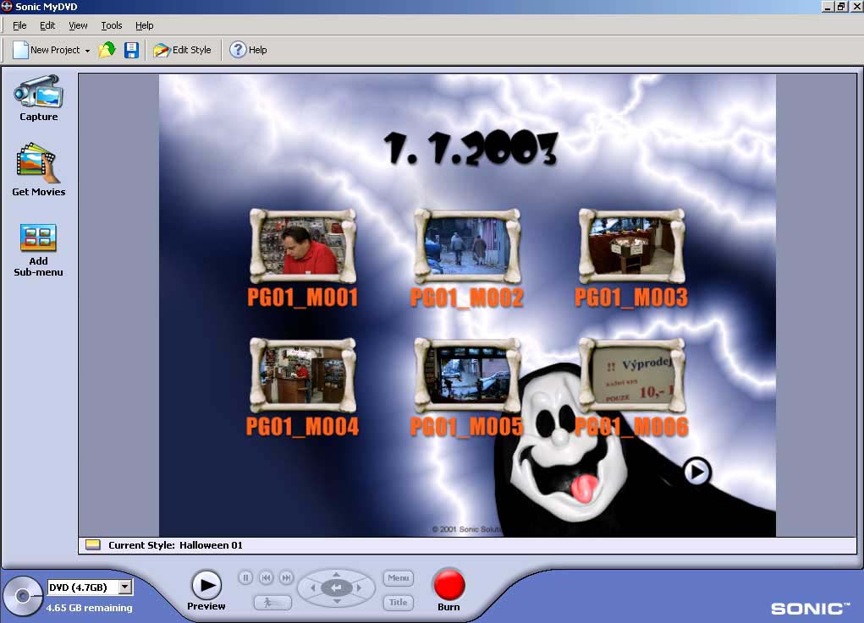Open the Help menu
864x623 pixels.
[145, 25]
